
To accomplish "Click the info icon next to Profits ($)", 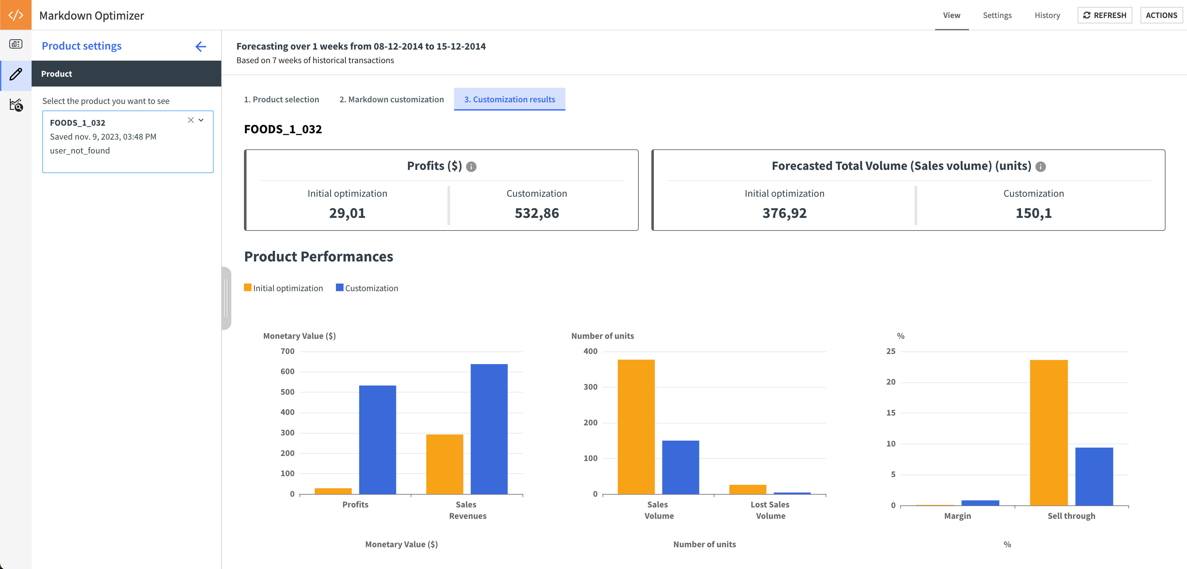I will point(471,167).
